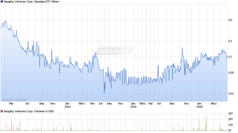Click the 'Sep.' label before first 'Nov.'
Screen dimensions: 238x133
point(42,104)
